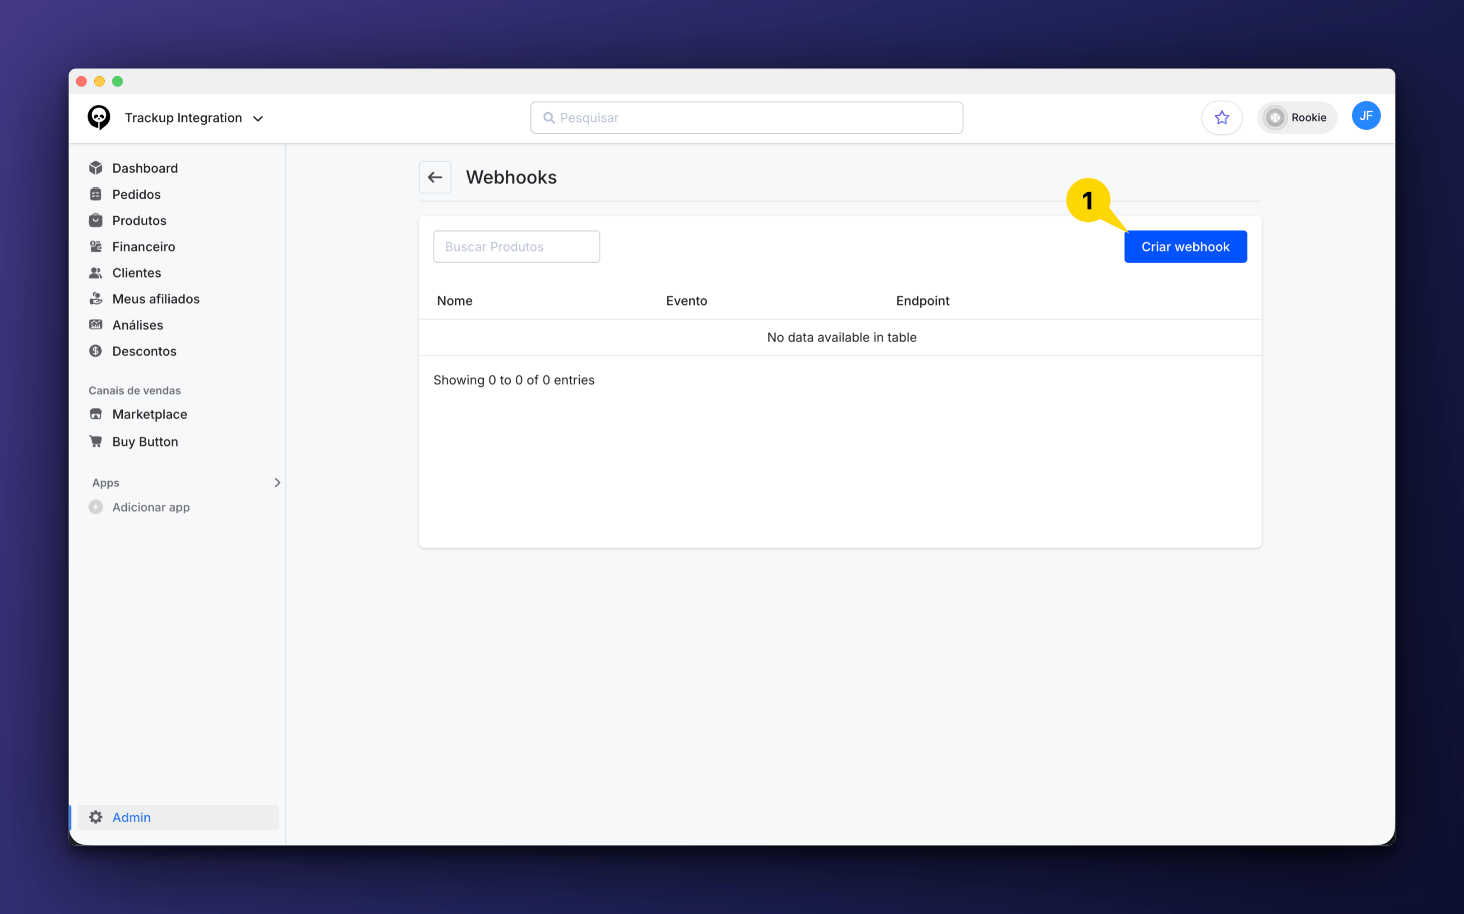Click the Produtos bag icon
Screen dimensions: 1464x914
pos(96,220)
